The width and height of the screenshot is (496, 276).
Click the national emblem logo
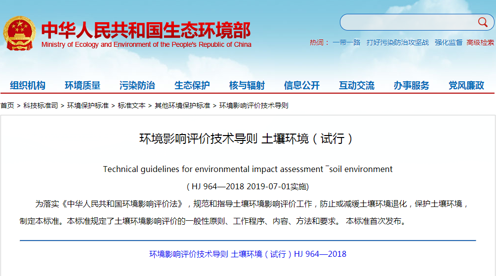(20, 33)
